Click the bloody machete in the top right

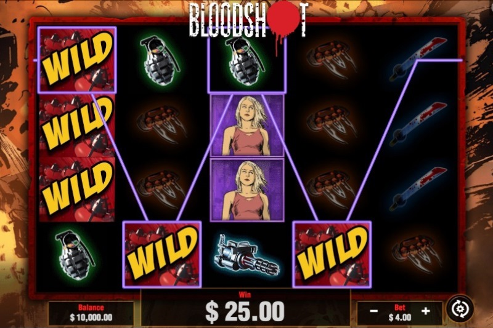click(x=418, y=59)
